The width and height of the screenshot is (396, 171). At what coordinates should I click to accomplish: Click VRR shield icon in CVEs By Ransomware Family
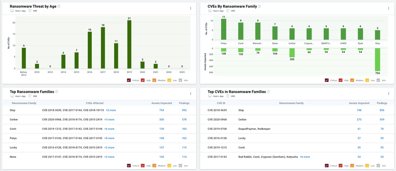228,11
